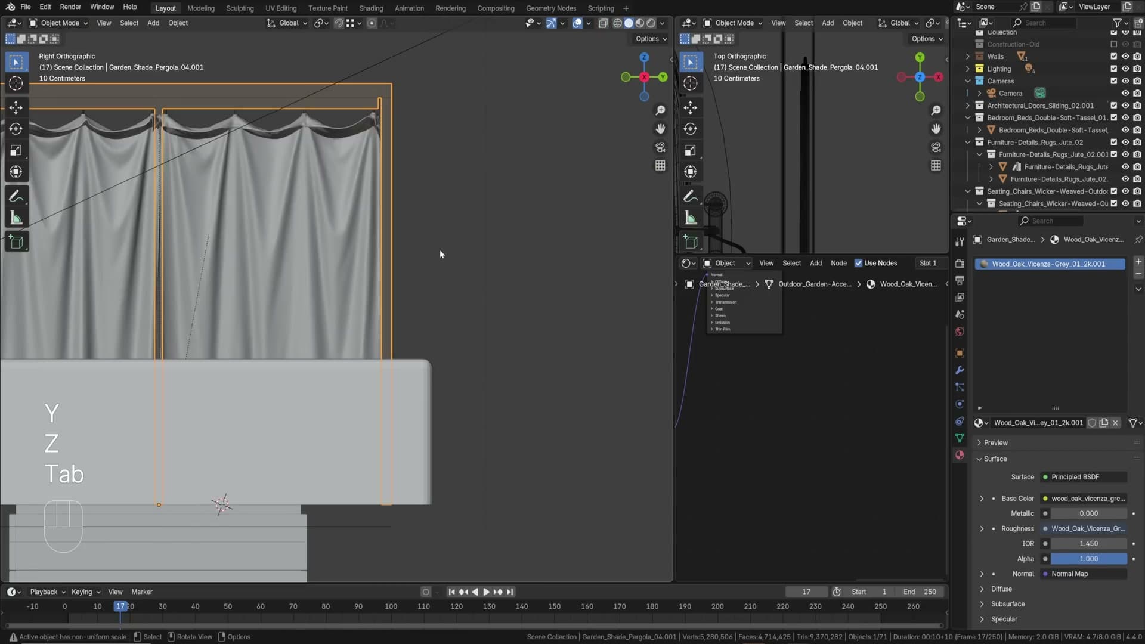
Task: Select the Cursor tool in the Right Orthographic viewport
Action: [x=16, y=83]
